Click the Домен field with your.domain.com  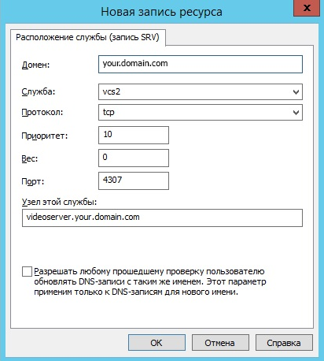pos(201,64)
